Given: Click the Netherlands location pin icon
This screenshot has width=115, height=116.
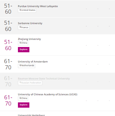Looking at the screenshot, I should coord(20,65).
